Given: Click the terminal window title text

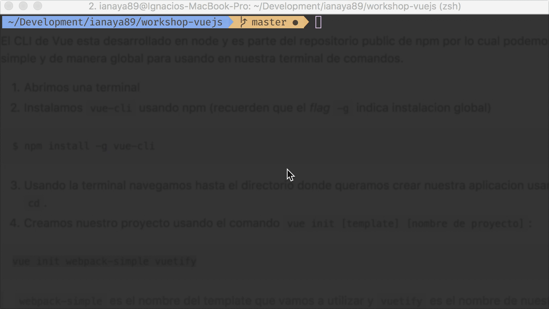Looking at the screenshot, I should point(274,6).
